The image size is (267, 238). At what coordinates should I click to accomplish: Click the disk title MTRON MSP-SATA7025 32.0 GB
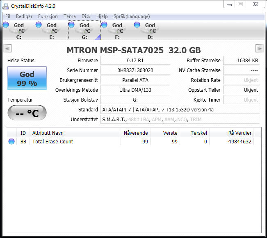pyautogui.click(x=134, y=50)
